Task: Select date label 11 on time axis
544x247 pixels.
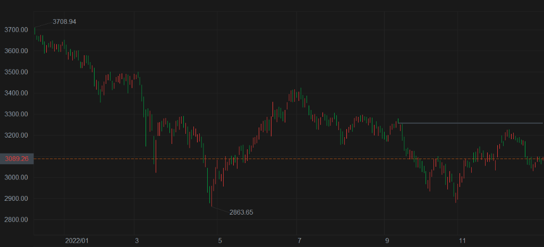Action: (462, 241)
